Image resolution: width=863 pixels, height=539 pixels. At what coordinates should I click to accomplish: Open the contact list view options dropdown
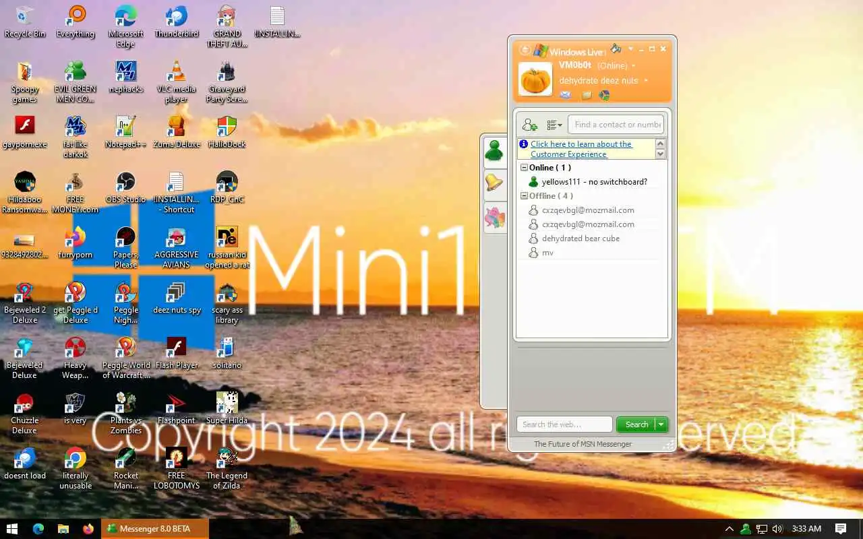(x=554, y=125)
